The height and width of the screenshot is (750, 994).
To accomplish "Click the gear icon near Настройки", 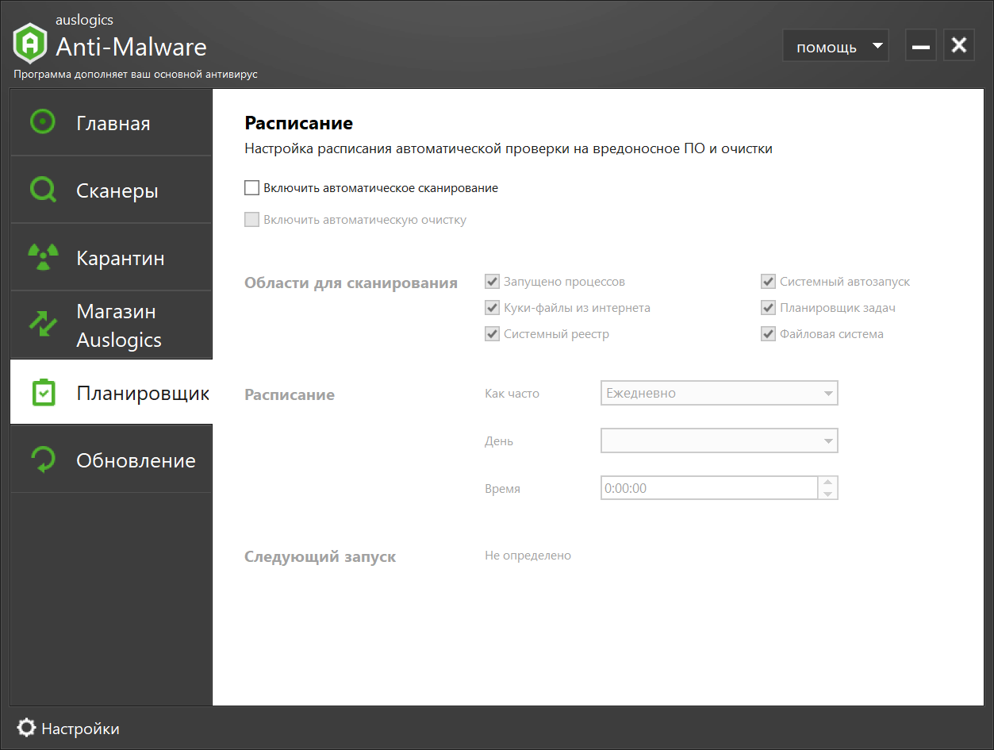I will [x=26, y=728].
